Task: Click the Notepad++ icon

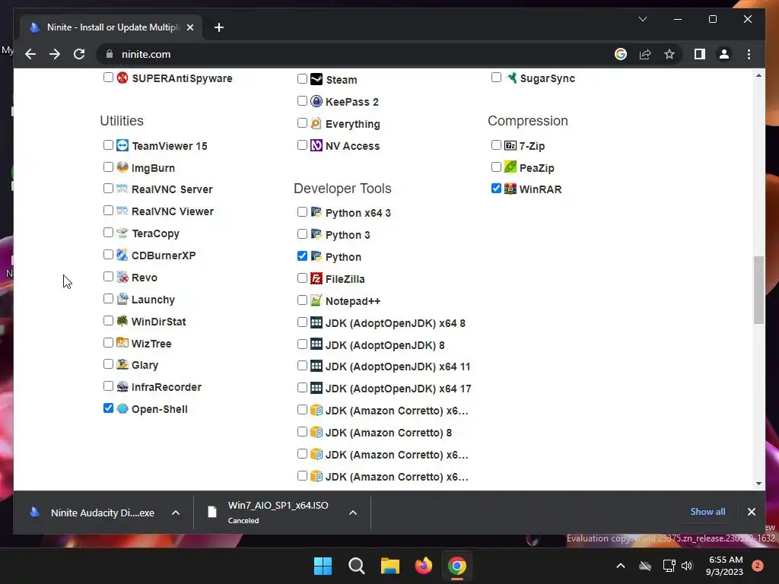Action: point(316,300)
